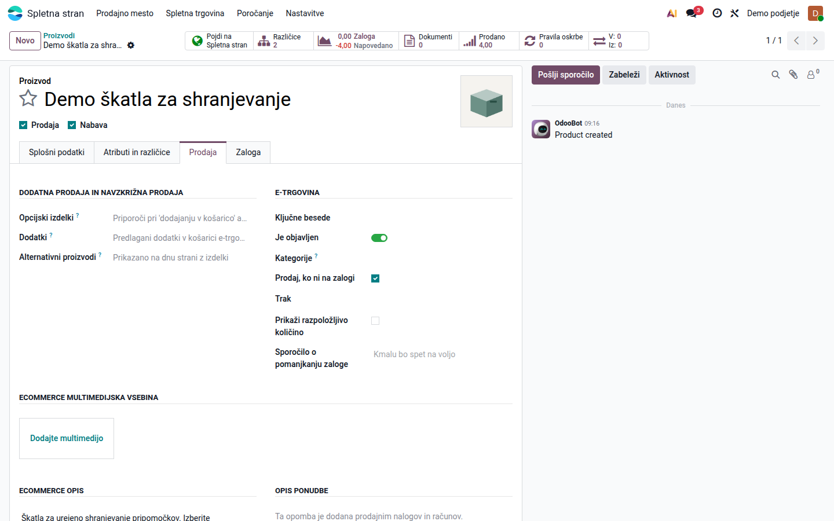This screenshot has height=521, width=834.
Task: Open the developer tools wrench icon
Action: point(734,13)
